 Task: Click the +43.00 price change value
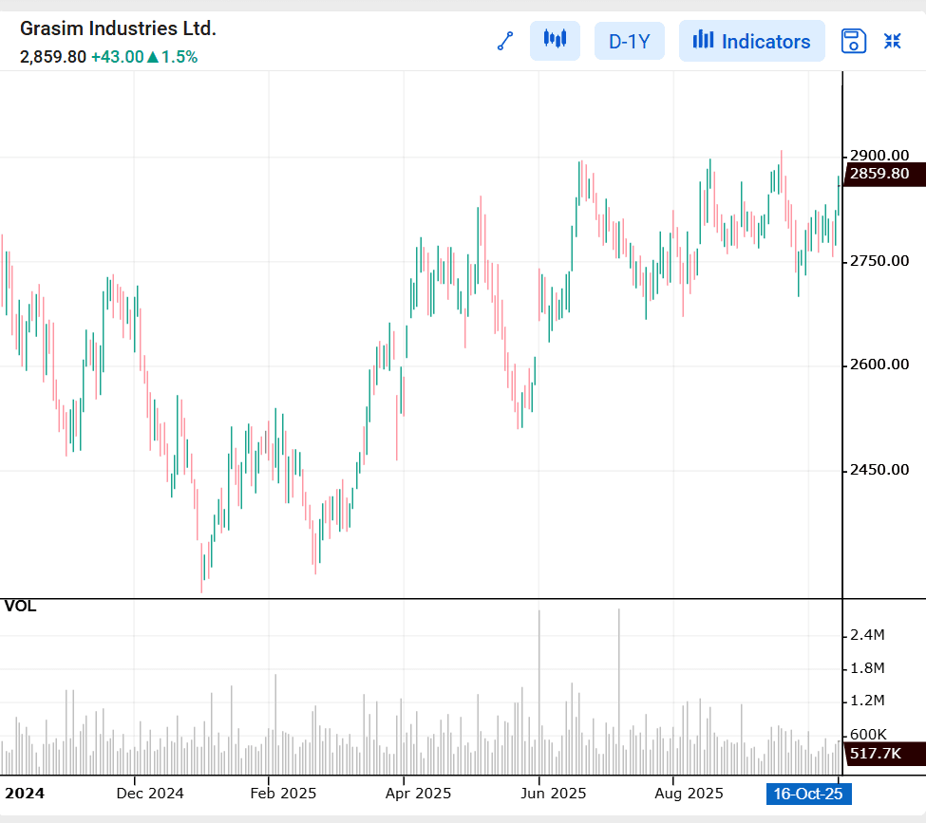click(118, 57)
